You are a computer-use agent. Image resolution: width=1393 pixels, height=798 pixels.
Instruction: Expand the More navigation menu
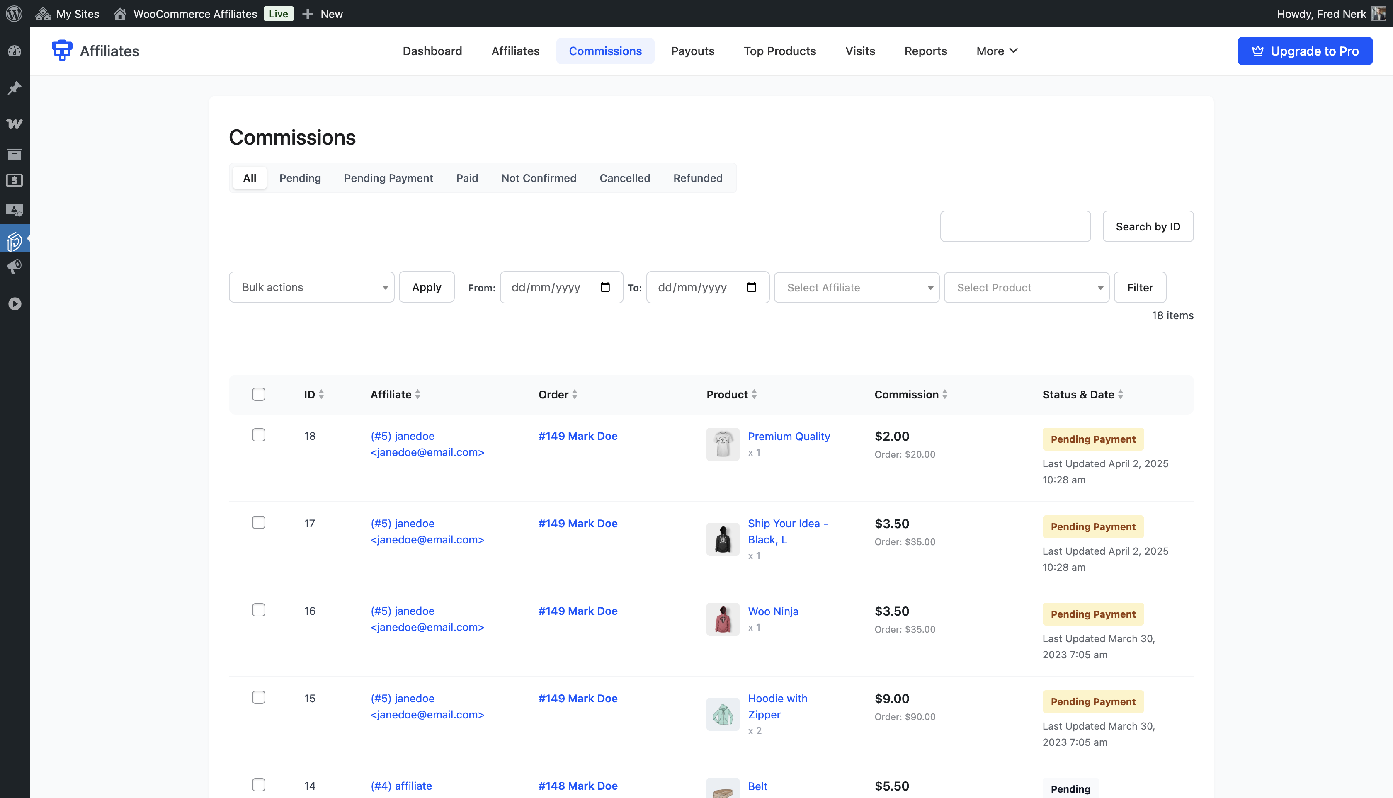[996, 51]
